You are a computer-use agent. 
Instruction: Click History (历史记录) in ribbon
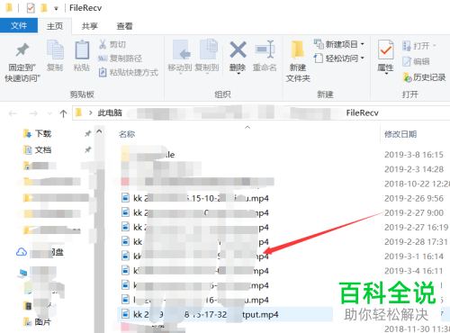(424, 77)
